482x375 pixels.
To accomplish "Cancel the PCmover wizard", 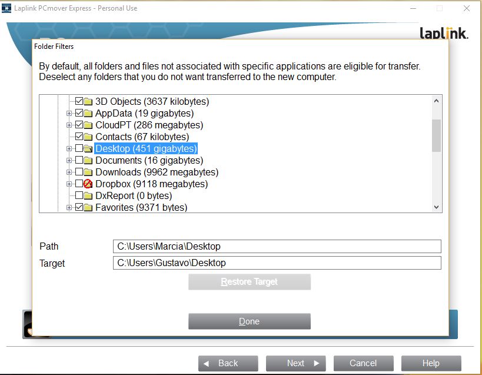I will click(x=363, y=363).
